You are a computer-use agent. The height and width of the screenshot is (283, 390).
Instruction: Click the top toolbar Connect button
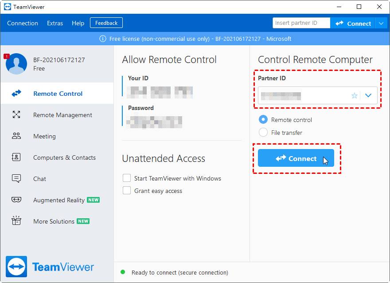[353, 24]
